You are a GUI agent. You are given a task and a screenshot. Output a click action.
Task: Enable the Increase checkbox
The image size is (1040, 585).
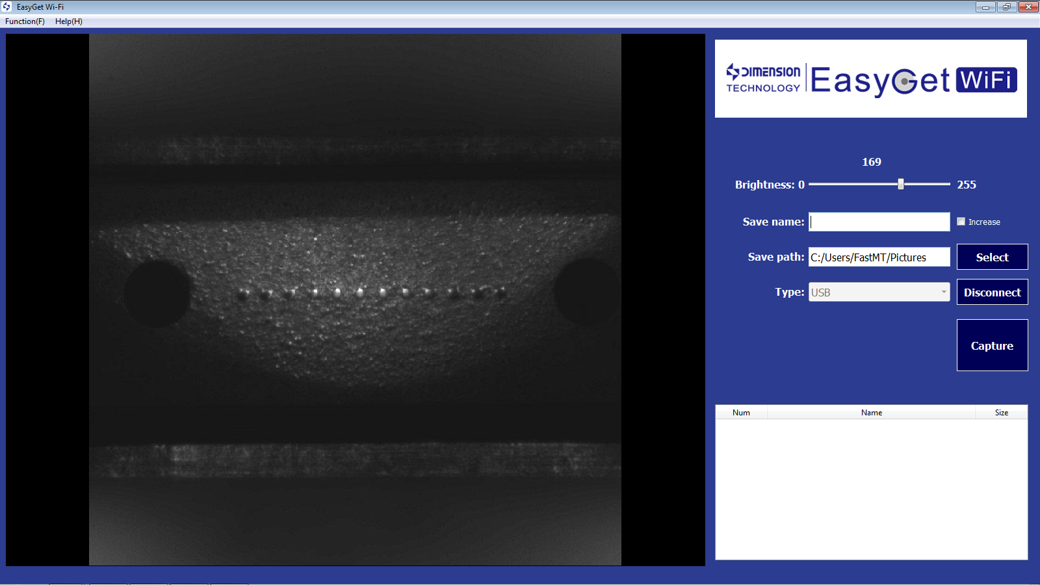(961, 222)
